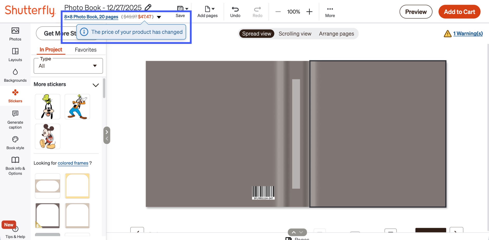Go to the Shutterfly home logo
The image size is (489, 240).
point(30,11)
